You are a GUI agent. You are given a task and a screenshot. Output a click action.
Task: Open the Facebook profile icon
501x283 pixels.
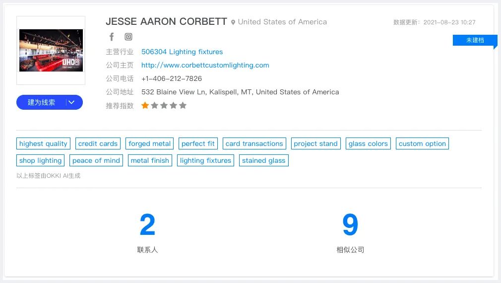112,37
